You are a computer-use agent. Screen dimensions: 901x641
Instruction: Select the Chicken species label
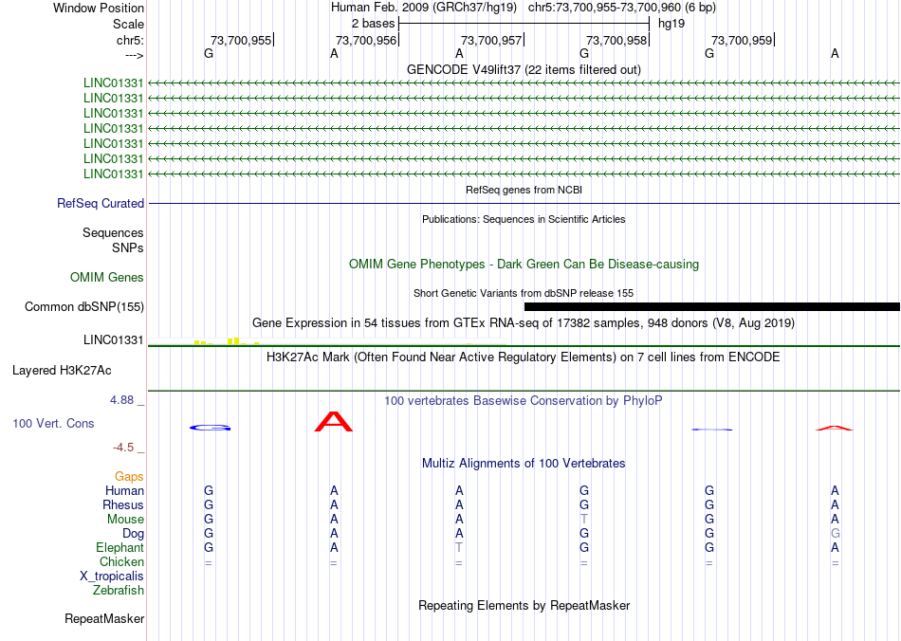(x=121, y=561)
